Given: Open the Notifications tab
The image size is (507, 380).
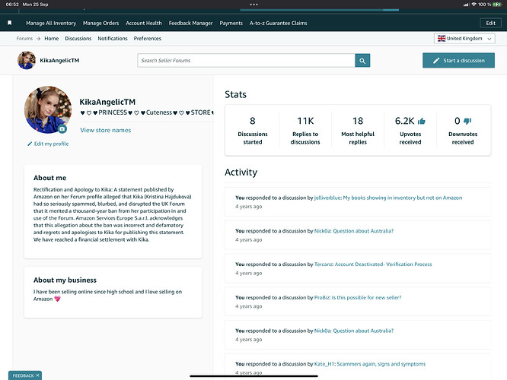Looking at the screenshot, I should pos(113,39).
